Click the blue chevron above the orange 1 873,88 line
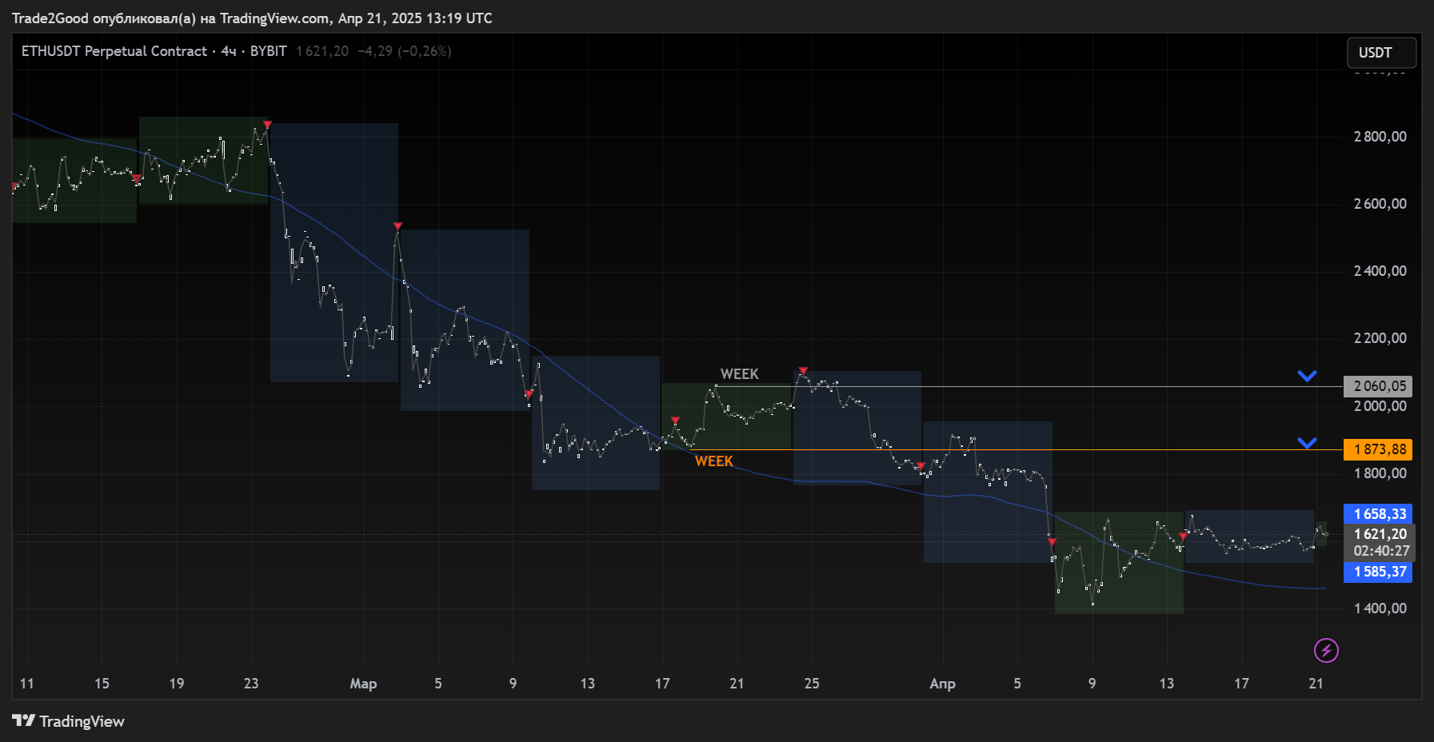This screenshot has height=742, width=1434. pos(1307,443)
